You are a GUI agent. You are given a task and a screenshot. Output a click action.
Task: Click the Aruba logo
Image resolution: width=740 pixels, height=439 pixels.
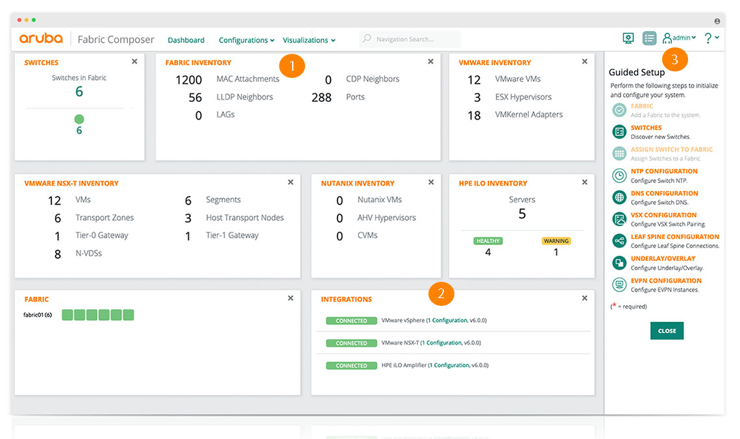pyautogui.click(x=41, y=38)
